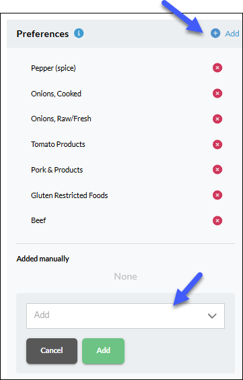Click the green Add button
The width and height of the screenshot is (243, 380).
[x=104, y=351]
